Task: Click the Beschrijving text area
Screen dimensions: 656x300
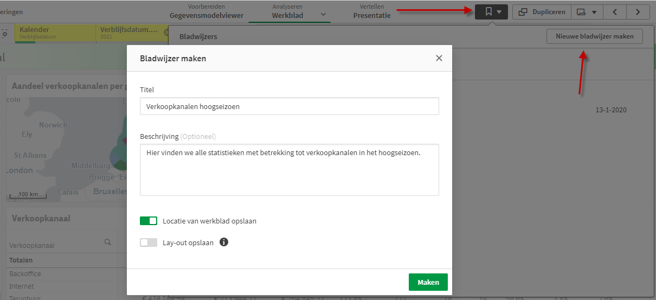Action: 290,170
